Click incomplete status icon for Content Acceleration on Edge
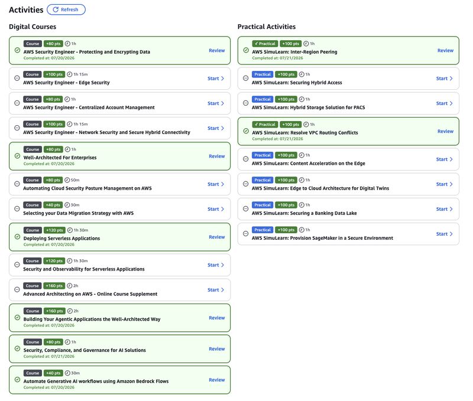The width and height of the screenshot is (473, 401). click(x=246, y=159)
